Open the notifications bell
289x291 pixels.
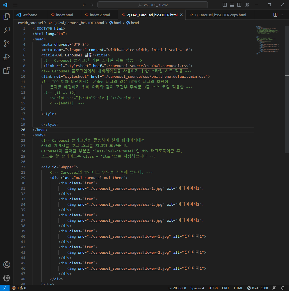pyautogui.click(x=283, y=288)
